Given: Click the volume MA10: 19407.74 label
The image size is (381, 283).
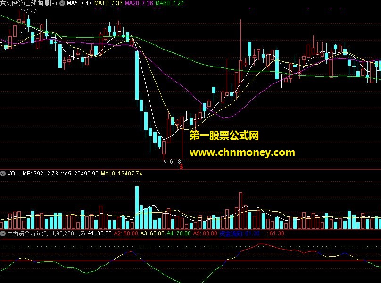Looking at the screenshot, I should point(122,174).
